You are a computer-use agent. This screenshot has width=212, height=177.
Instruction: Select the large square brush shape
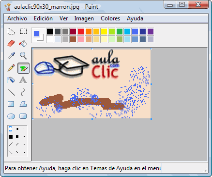point(11,137)
